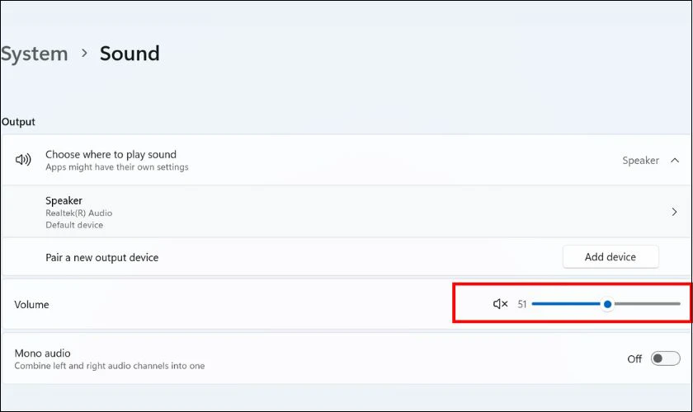Screen dimensions: 693x412
Task: Click the volume slider thumb
Action: (608, 304)
